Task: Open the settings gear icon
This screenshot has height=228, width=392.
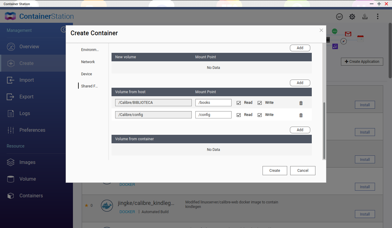Action: [x=352, y=17]
